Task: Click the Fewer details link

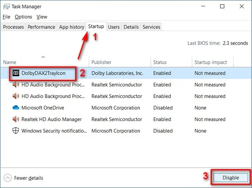Action: (x=29, y=178)
